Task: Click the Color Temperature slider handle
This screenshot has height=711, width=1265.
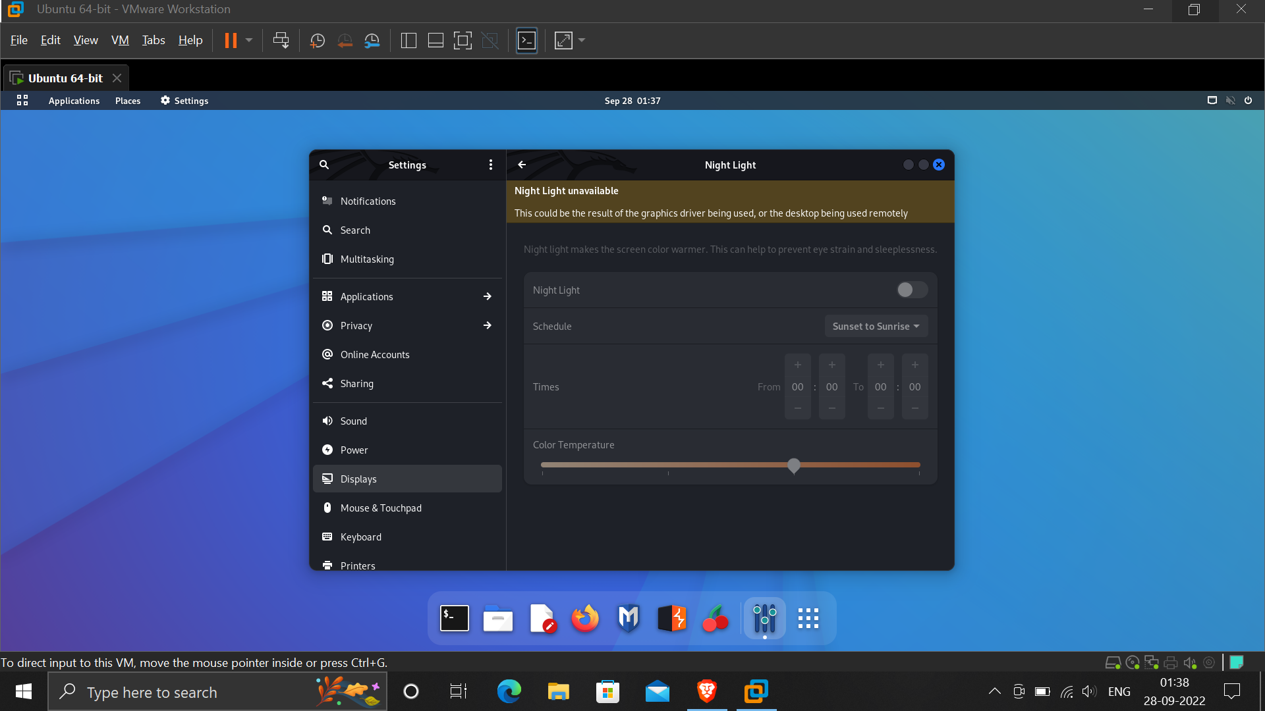Action: coord(794,465)
